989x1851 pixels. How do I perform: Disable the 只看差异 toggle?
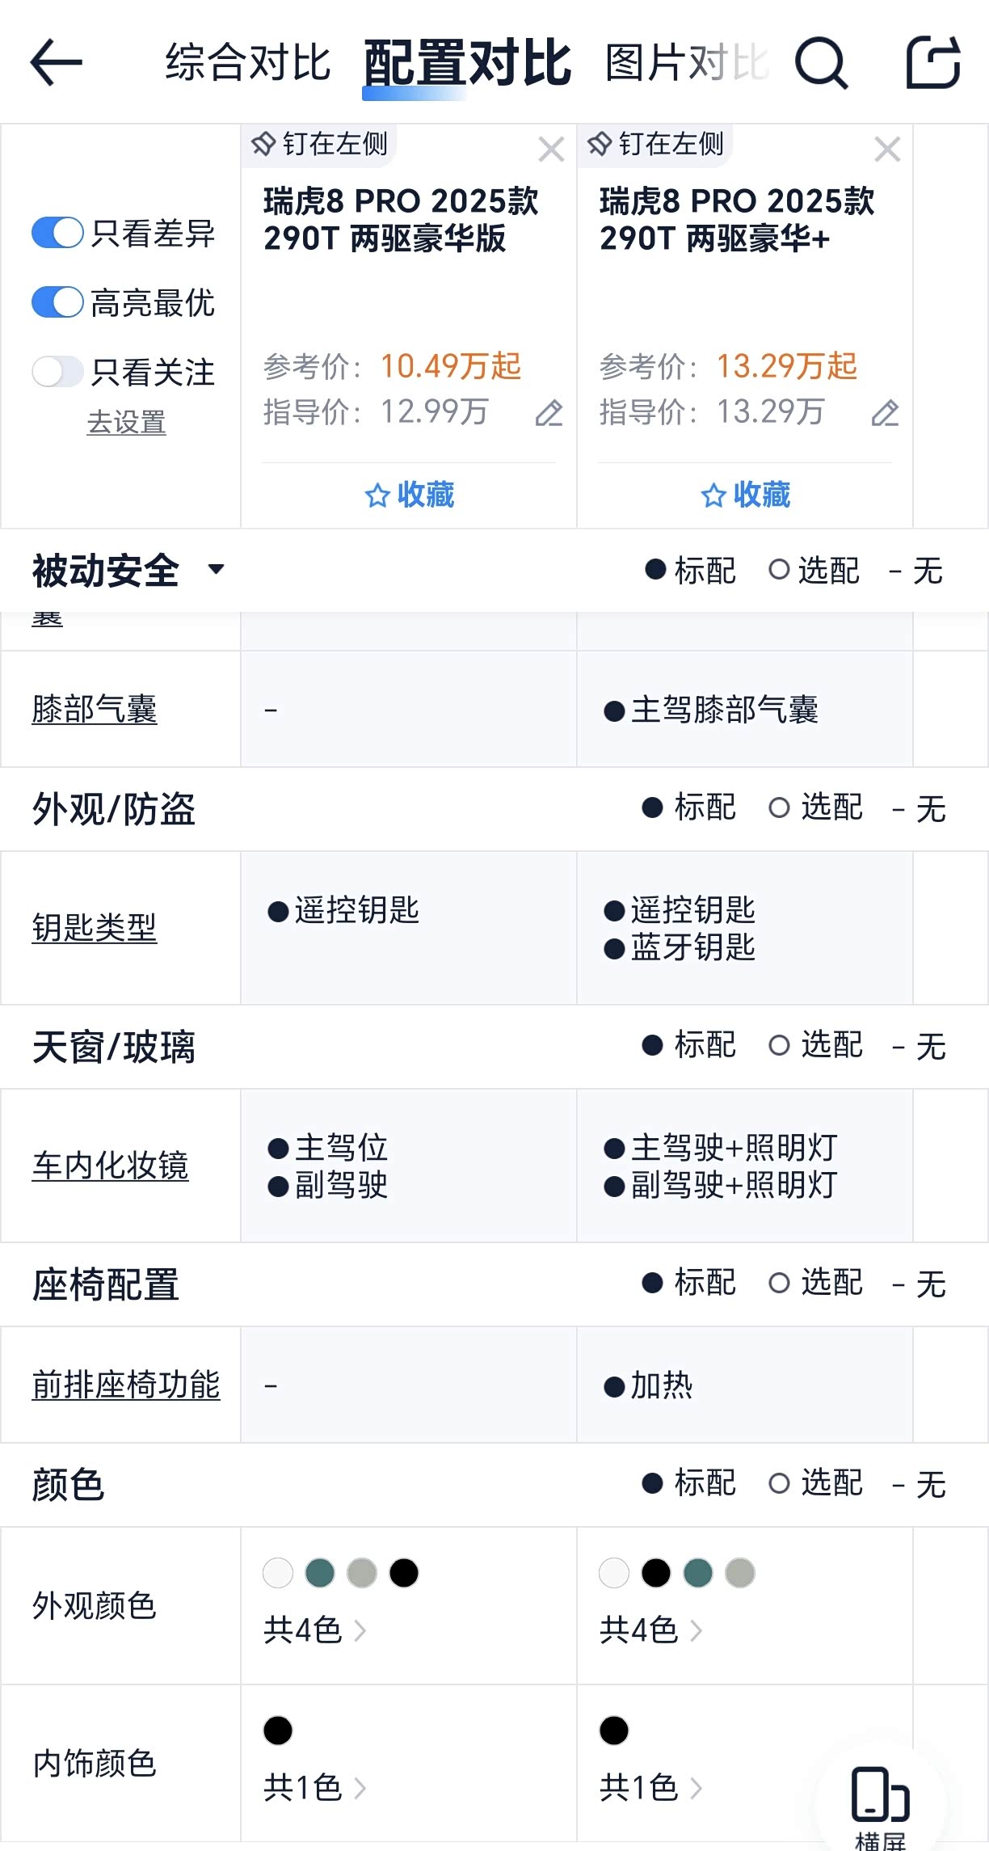point(57,234)
